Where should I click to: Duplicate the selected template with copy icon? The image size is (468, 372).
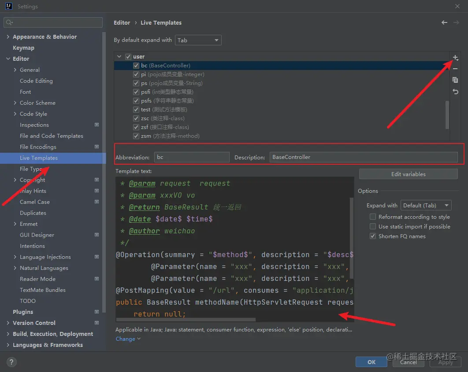[455, 80]
